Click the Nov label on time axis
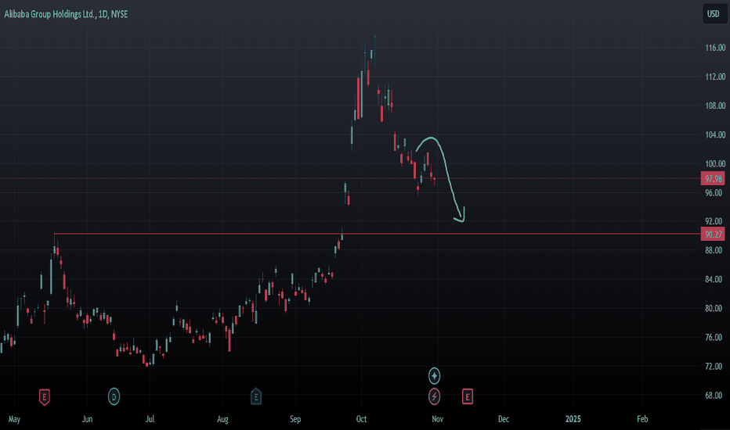This screenshot has width=730, height=430. pyautogui.click(x=437, y=419)
